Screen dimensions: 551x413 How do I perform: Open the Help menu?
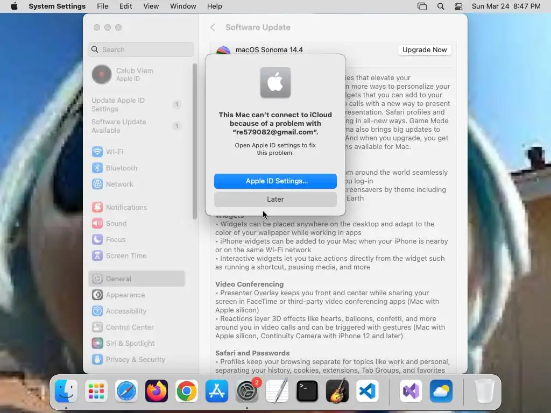(x=214, y=6)
